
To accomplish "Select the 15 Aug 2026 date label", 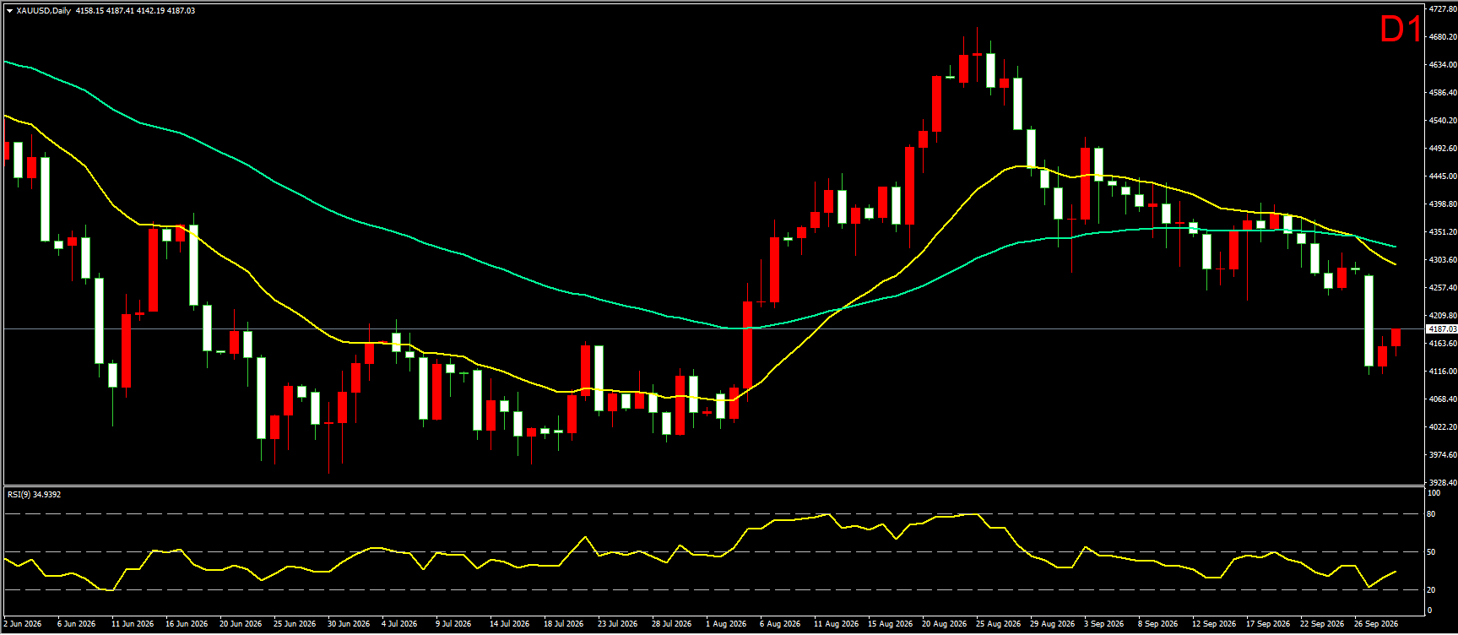I will click(x=890, y=624).
